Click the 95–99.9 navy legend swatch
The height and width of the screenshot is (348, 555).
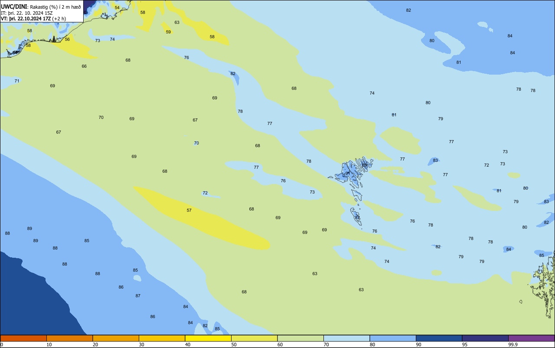pyautogui.click(x=485, y=338)
